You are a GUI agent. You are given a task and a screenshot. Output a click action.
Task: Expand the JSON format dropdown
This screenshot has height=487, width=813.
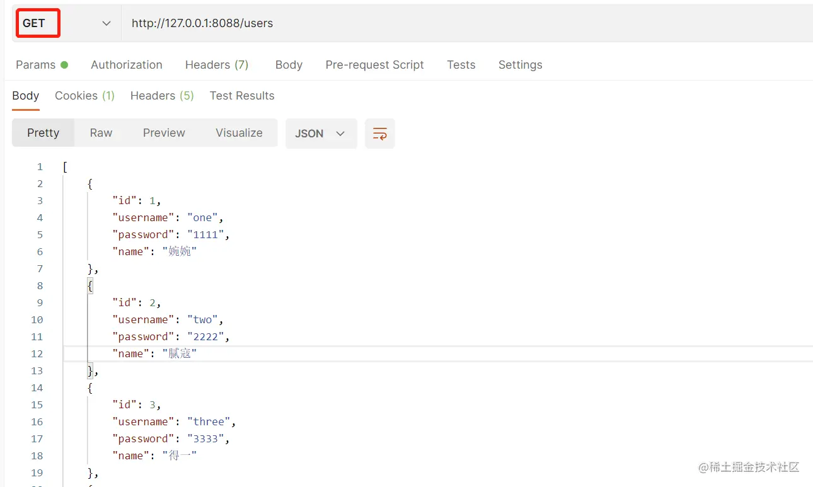(x=321, y=134)
